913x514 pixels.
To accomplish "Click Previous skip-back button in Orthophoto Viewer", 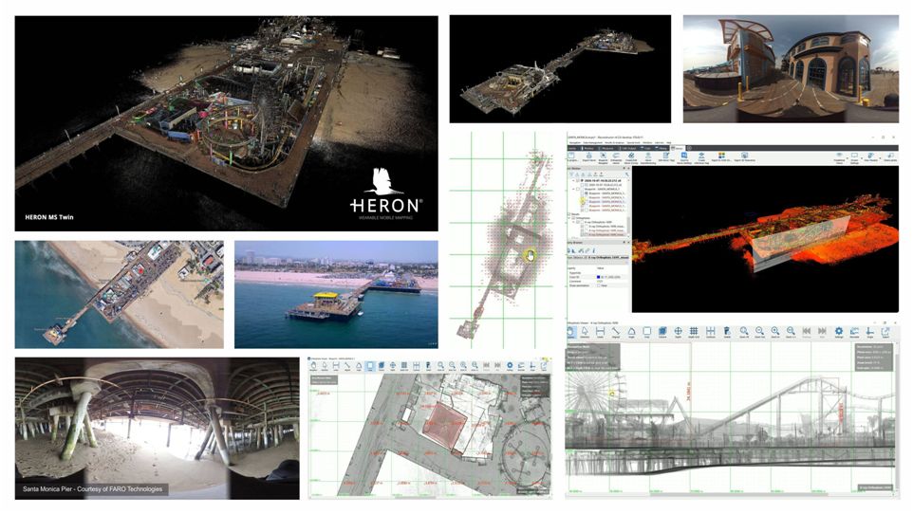I will [x=807, y=332].
